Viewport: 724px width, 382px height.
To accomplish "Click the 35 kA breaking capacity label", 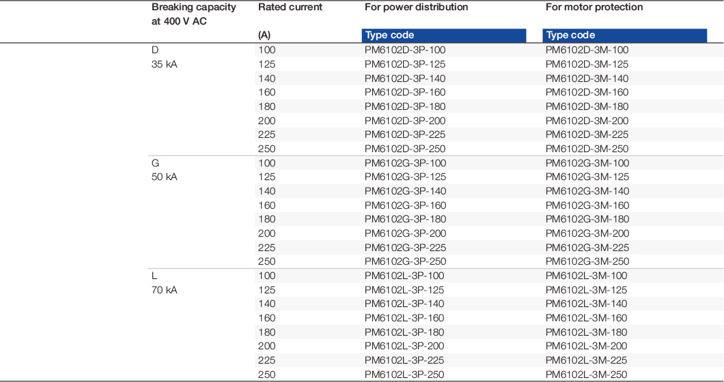I will 164,64.
